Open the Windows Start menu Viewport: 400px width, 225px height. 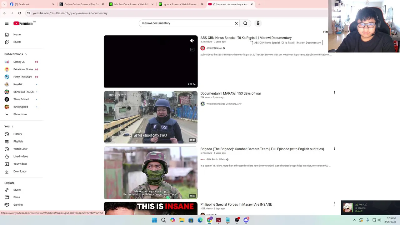coord(154,220)
